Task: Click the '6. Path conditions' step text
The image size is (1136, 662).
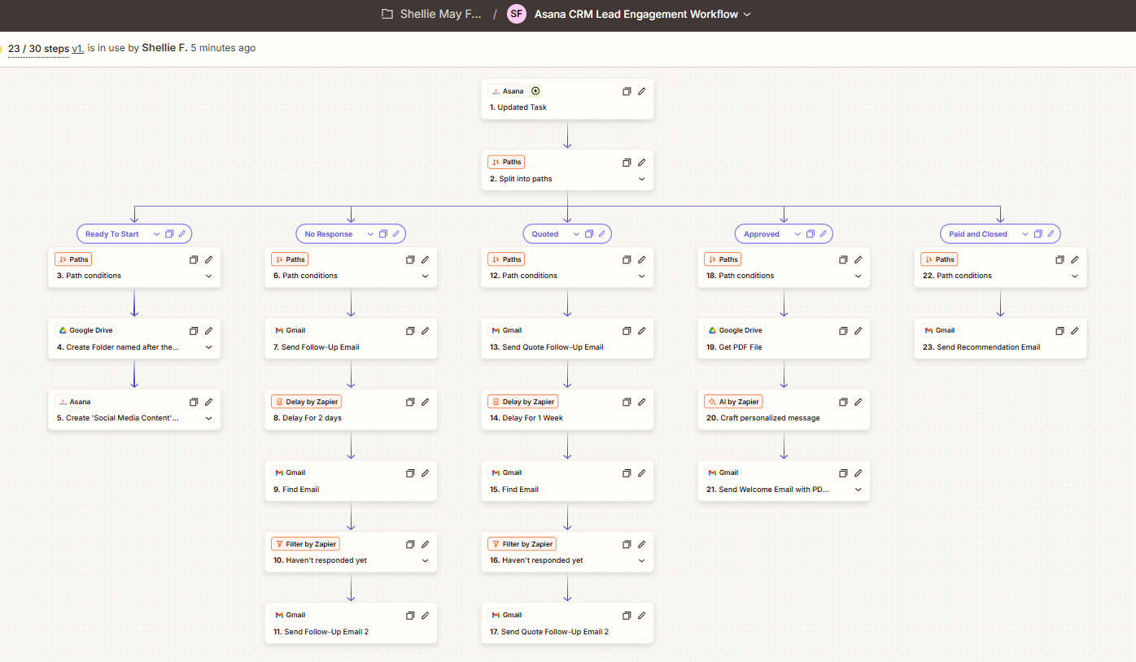Action: pos(305,276)
